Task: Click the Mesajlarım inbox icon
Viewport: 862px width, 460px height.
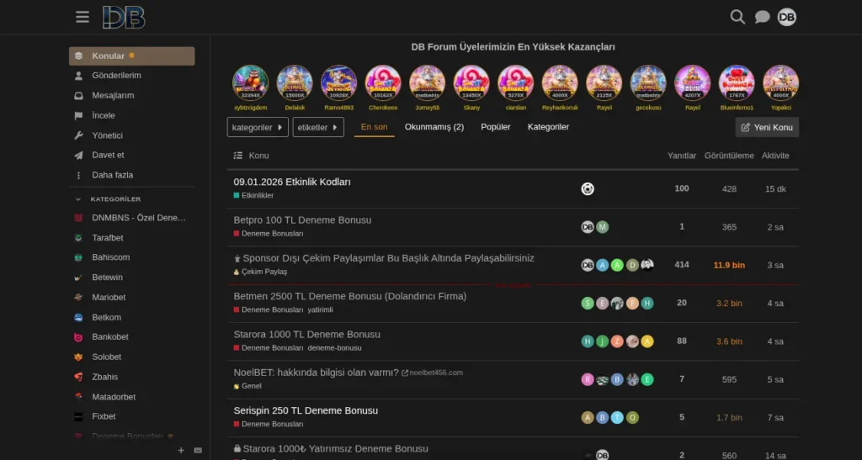Action: click(78, 96)
